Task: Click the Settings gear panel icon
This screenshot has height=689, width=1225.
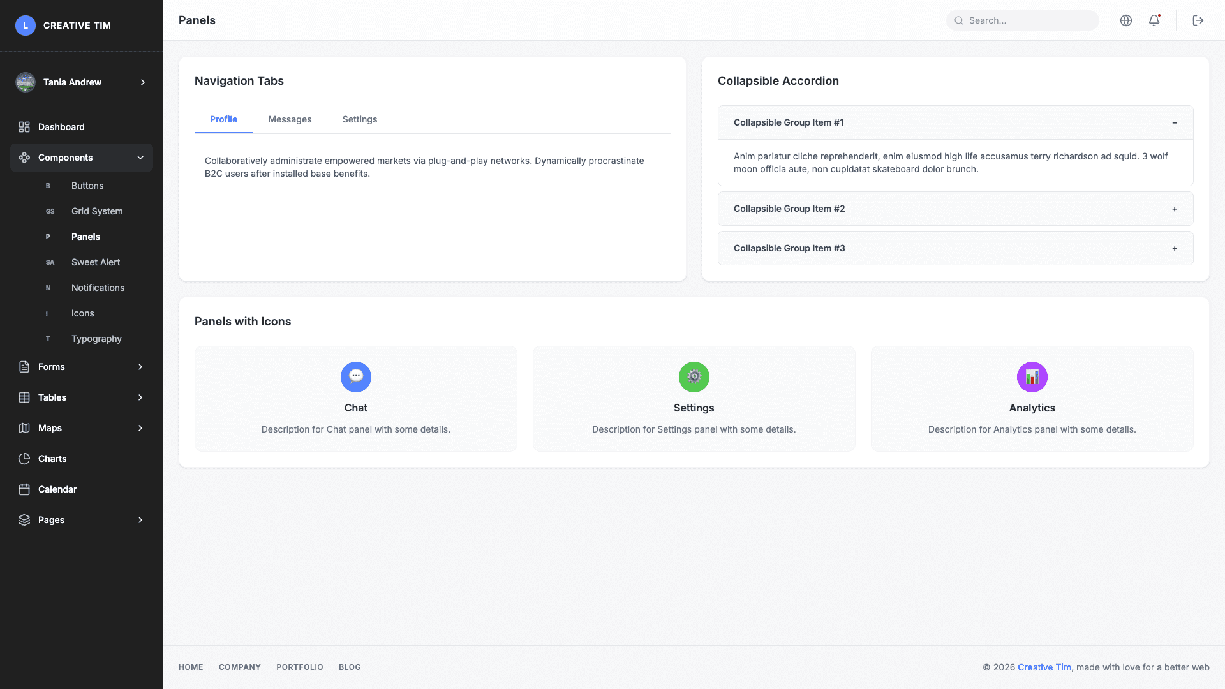Action: [x=694, y=377]
